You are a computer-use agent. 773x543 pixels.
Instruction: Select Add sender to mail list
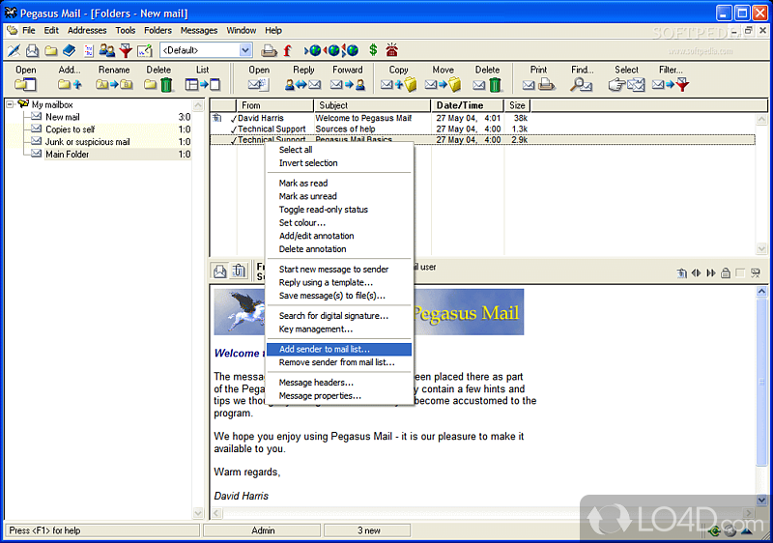pos(325,350)
